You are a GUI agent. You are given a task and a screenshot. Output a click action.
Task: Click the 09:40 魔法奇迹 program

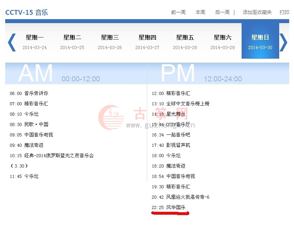tap(27, 145)
